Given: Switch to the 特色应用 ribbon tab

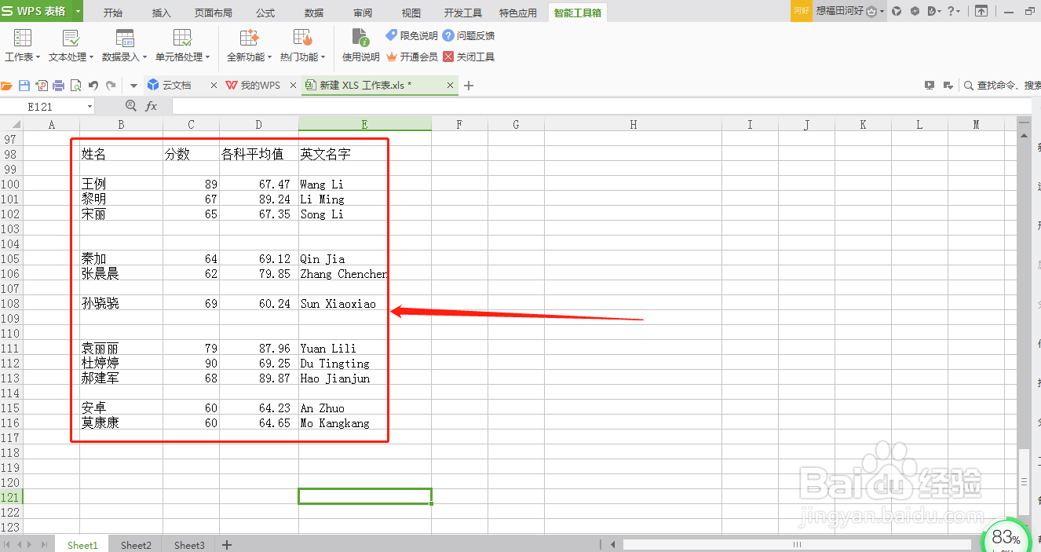Looking at the screenshot, I should pos(518,13).
